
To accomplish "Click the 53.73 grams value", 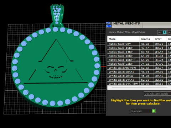I will [x=145, y=52].
